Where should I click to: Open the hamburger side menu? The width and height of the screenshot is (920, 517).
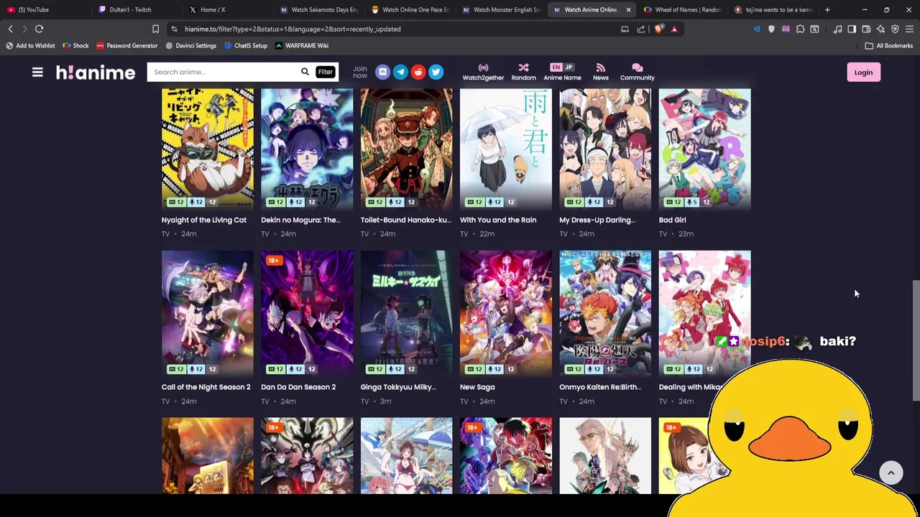(37, 72)
